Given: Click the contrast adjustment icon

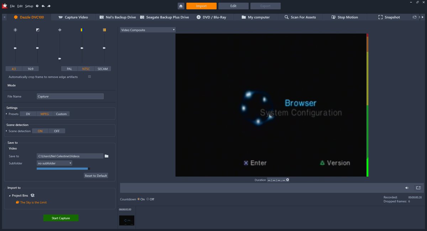Looking at the screenshot, I should tap(37, 30).
